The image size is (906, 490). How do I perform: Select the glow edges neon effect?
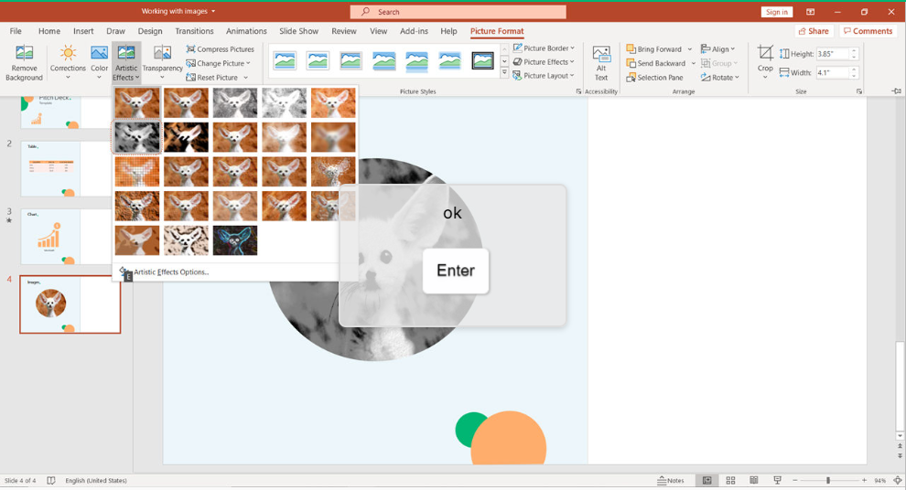pyautogui.click(x=235, y=240)
